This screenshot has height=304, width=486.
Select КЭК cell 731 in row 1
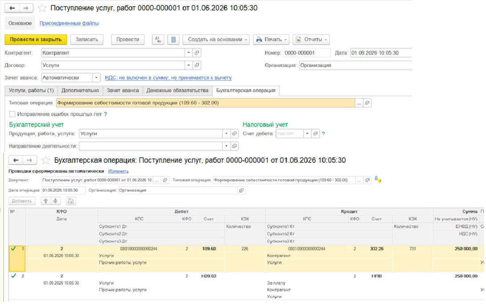(x=413, y=249)
